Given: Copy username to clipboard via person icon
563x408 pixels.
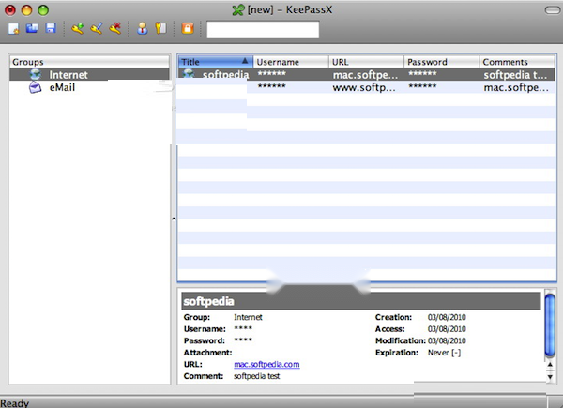Looking at the screenshot, I should pyautogui.click(x=143, y=28).
